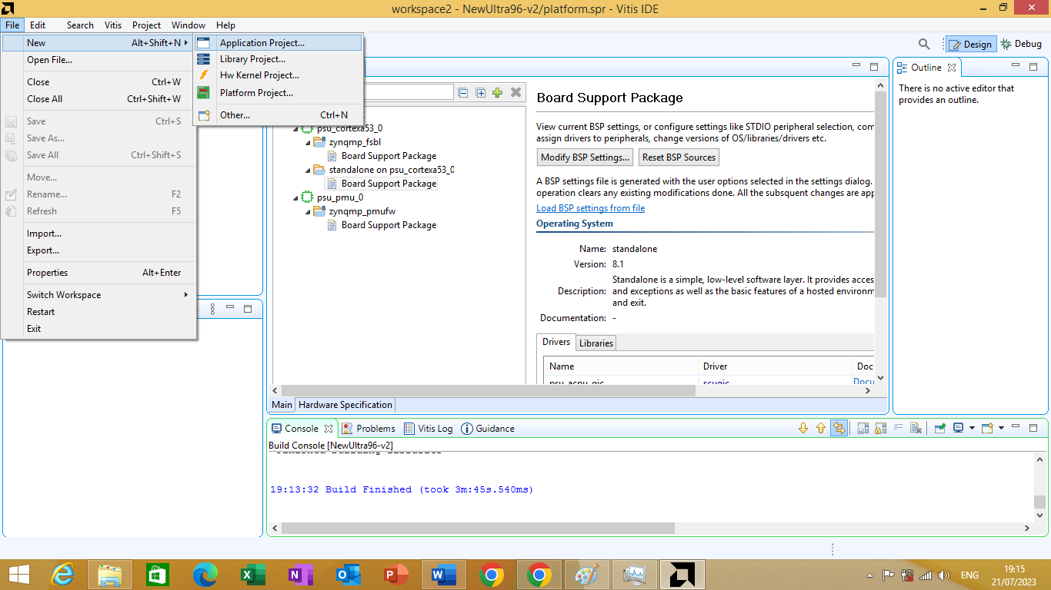Screen dimensions: 1051x590
Task: Open the Edit menu
Action: [x=38, y=25]
